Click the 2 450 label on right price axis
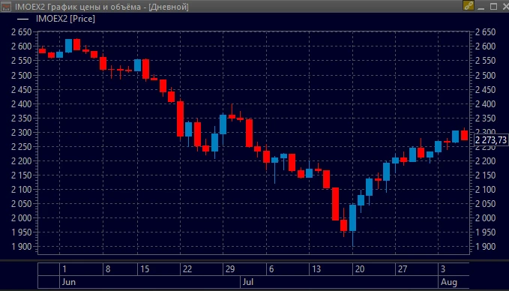The height and width of the screenshot is (291, 509). [x=485, y=90]
